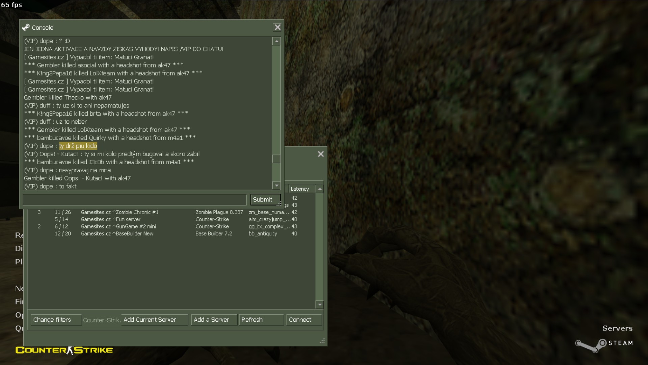The image size is (648, 365).
Task: Close the Console window
Action: point(277,27)
